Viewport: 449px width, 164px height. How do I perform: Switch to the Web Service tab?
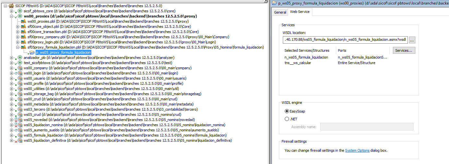pos(300,12)
